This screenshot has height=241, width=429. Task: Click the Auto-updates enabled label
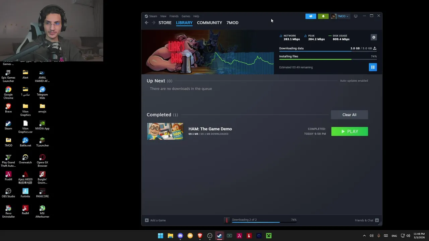click(354, 81)
